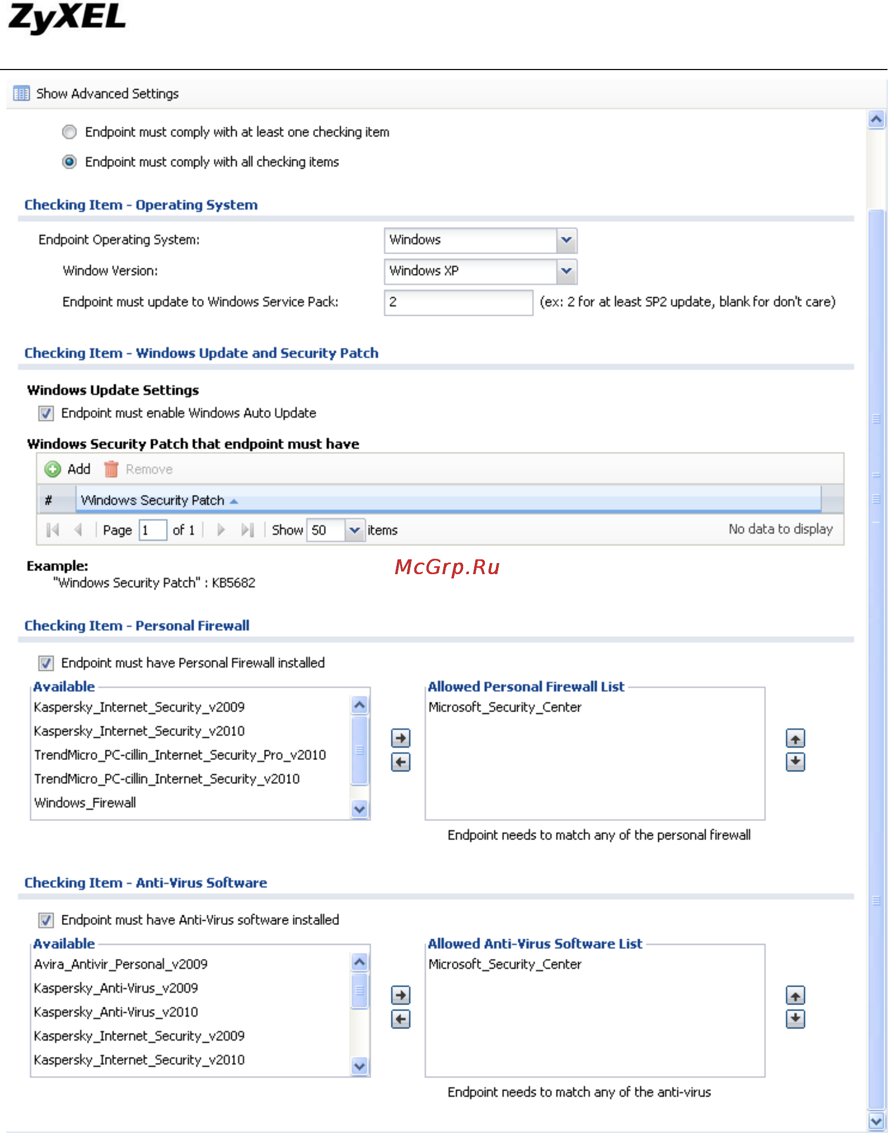Go to previous page of patch table
The image size is (888, 1133).
(x=79, y=530)
